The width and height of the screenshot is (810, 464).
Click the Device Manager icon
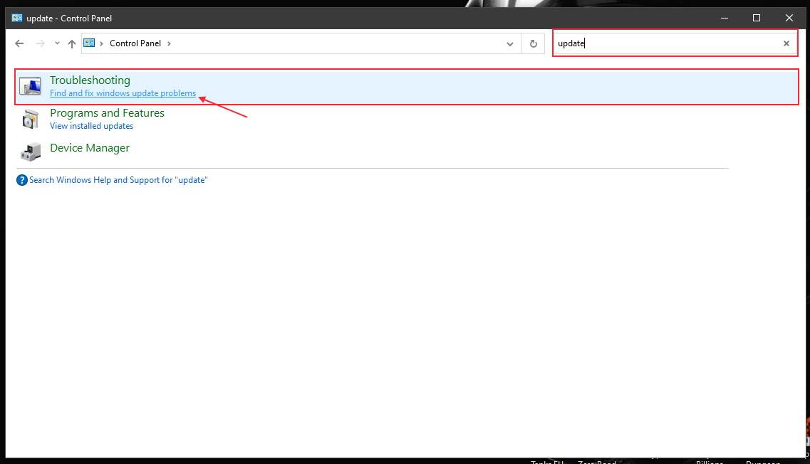point(30,149)
